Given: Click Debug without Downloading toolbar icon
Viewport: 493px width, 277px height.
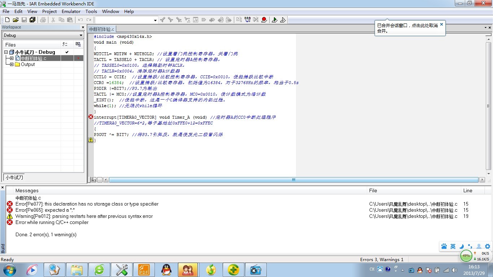Looking at the screenshot, I should click(283, 20).
